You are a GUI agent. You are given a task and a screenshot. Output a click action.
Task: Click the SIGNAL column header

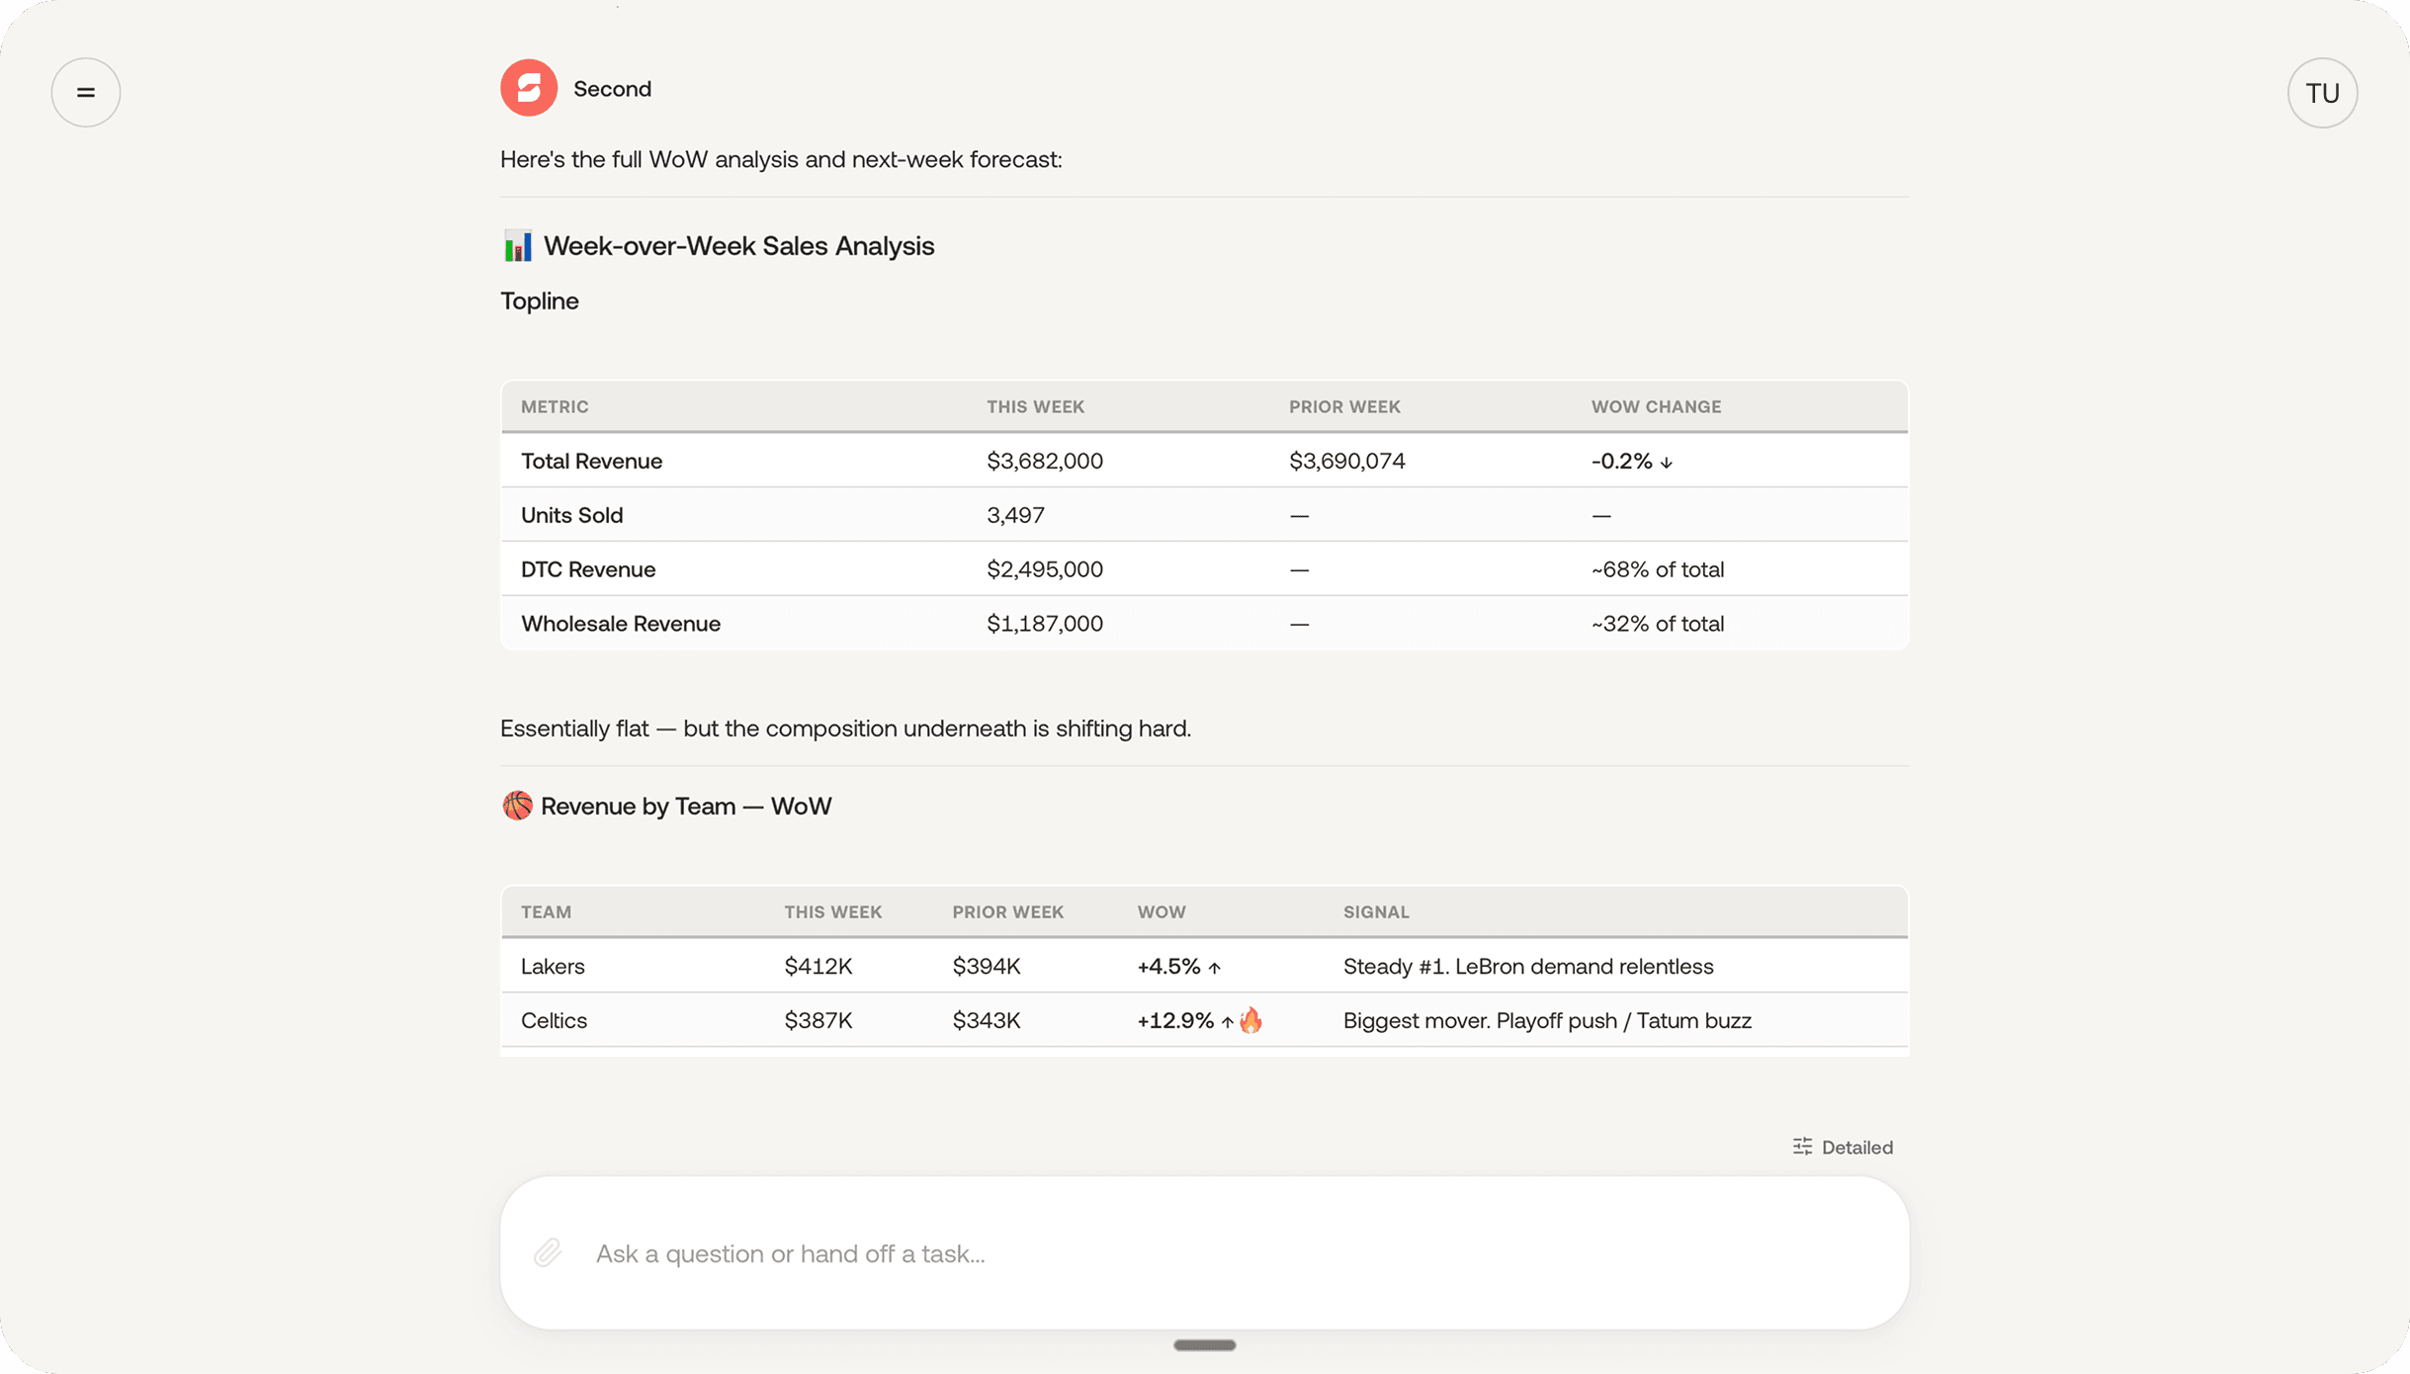pos(1375,911)
